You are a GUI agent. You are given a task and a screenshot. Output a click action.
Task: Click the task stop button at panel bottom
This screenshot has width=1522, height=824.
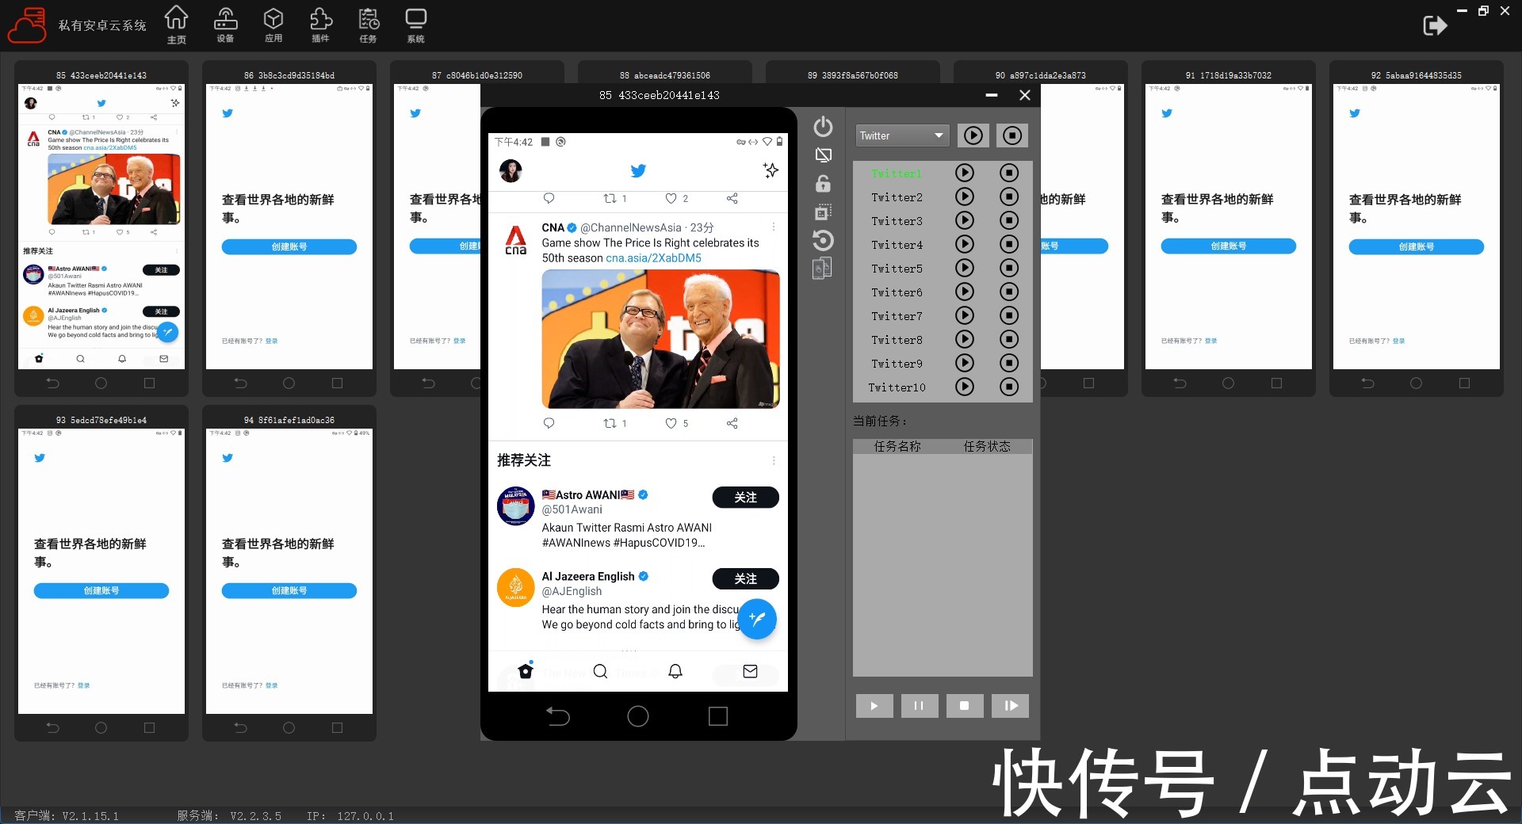[965, 706]
